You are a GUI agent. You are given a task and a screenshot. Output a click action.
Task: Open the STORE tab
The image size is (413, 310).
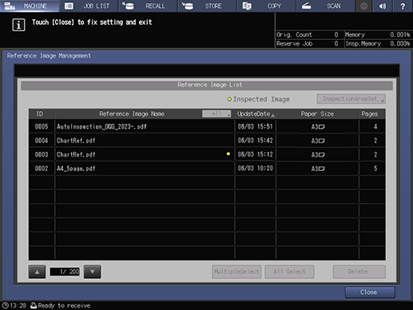[208, 6]
